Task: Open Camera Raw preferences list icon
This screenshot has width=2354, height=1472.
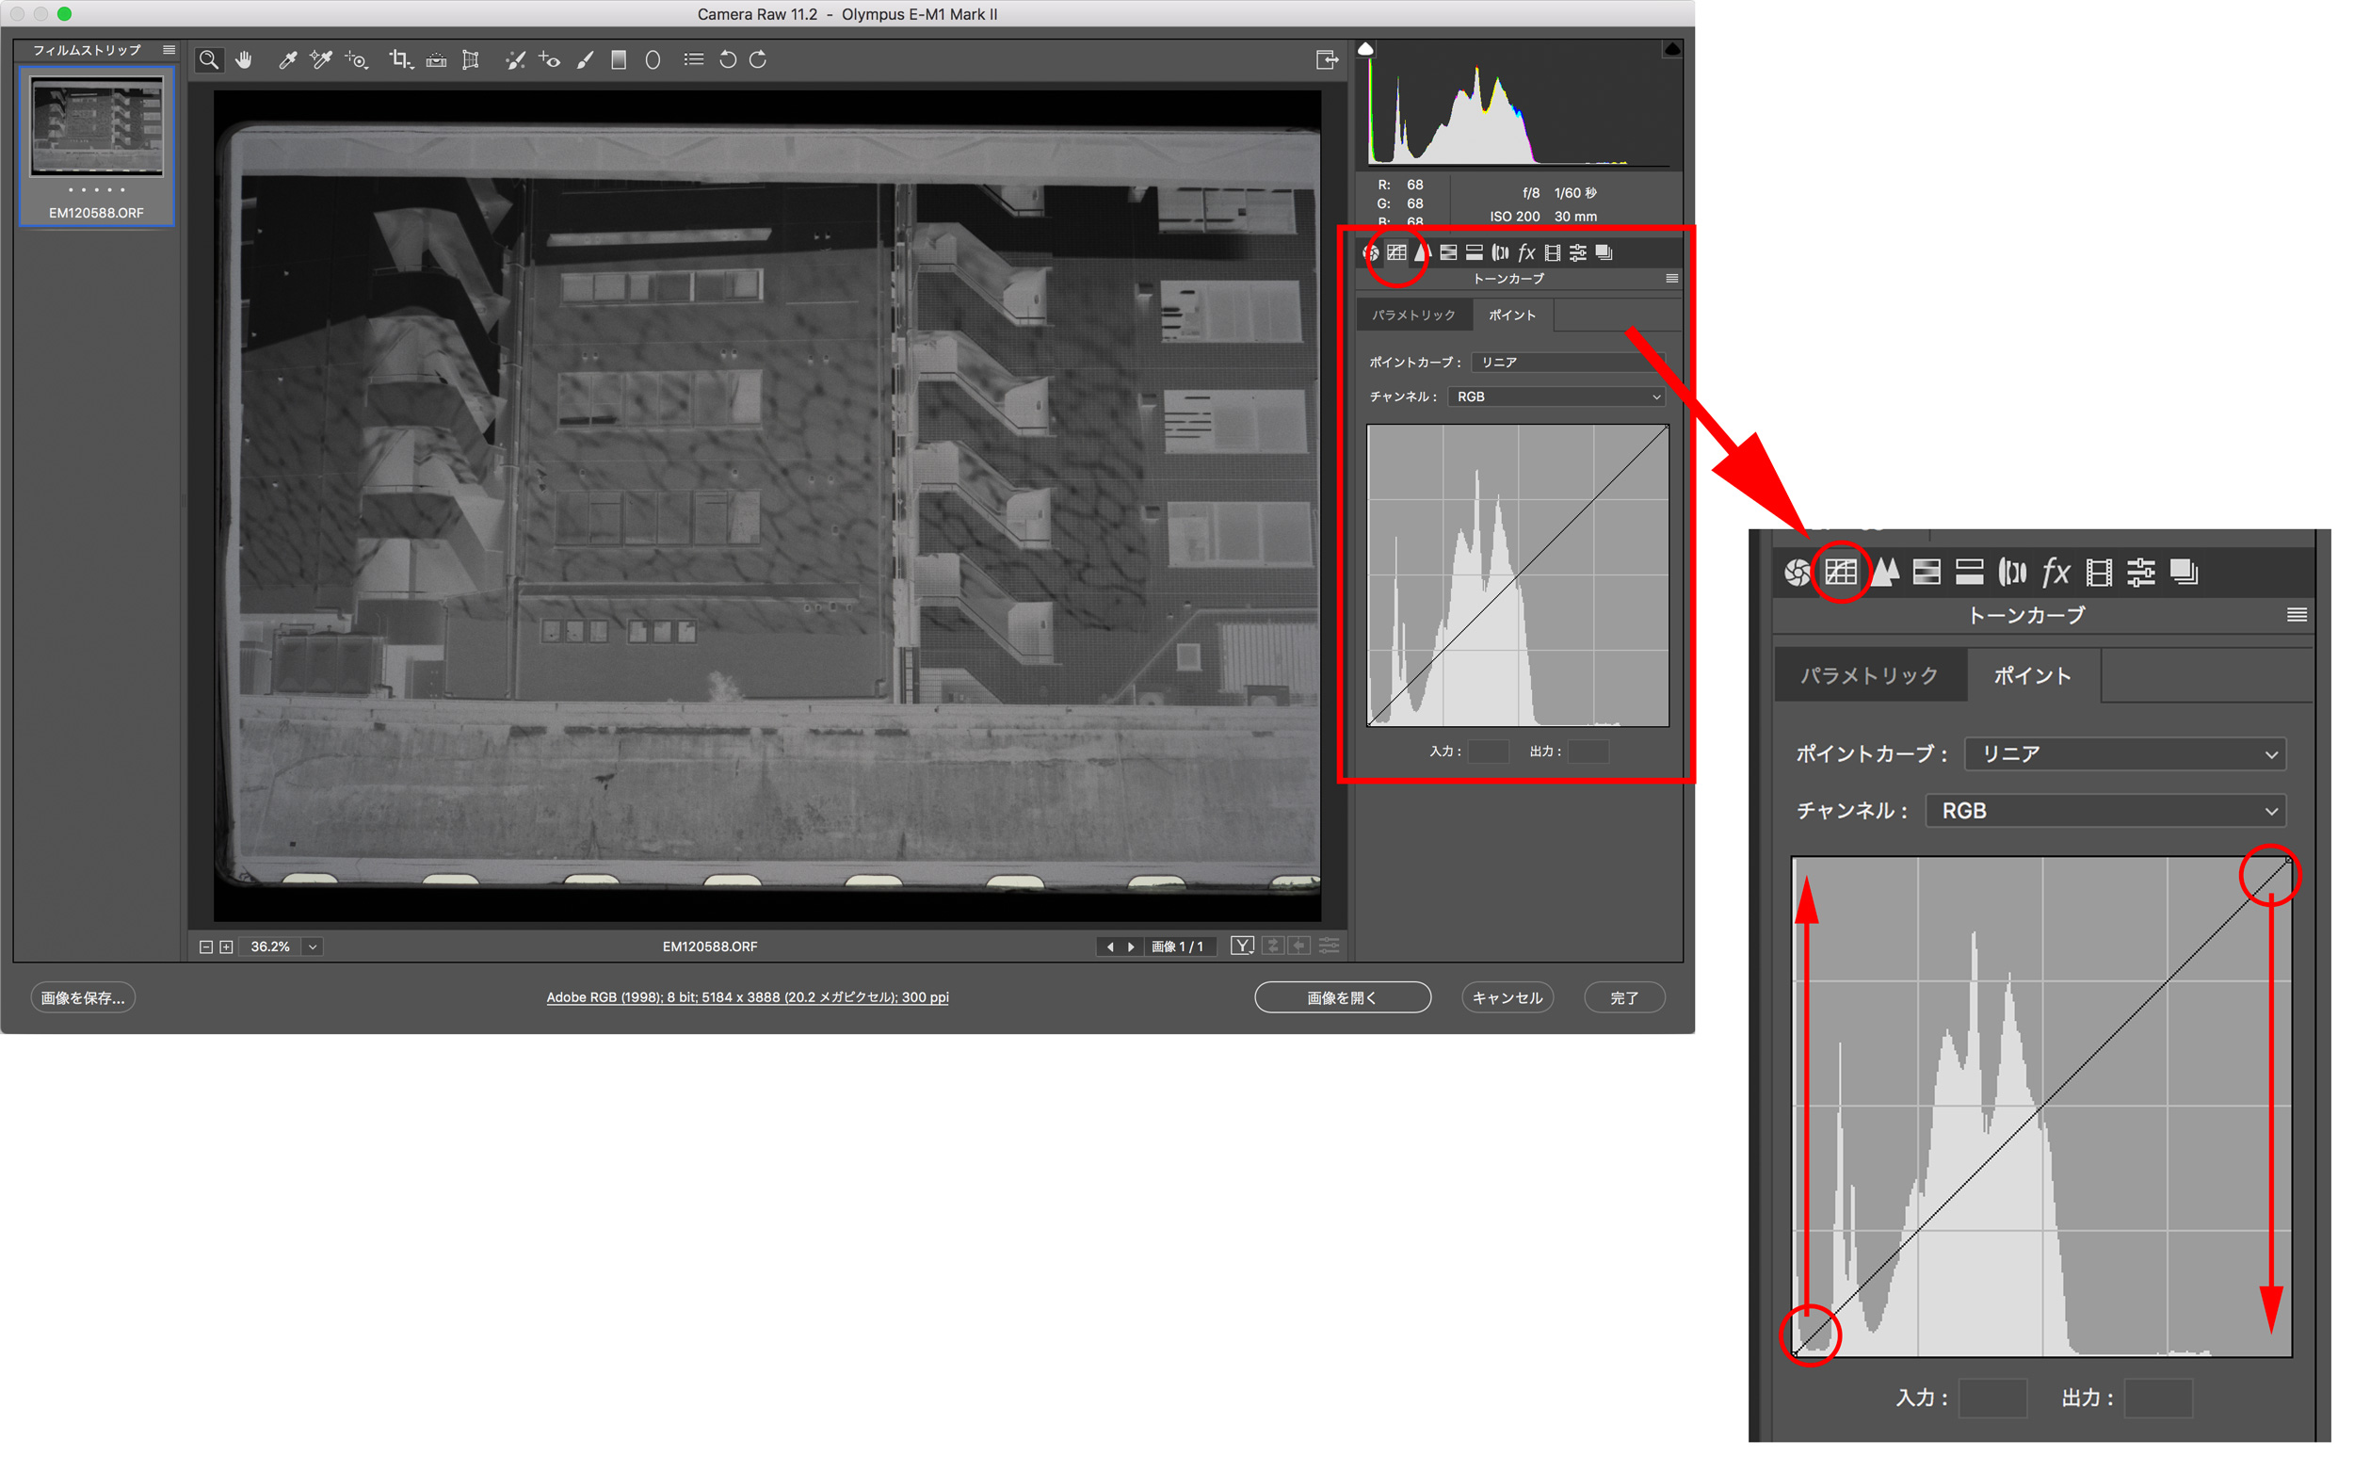Action: (694, 60)
